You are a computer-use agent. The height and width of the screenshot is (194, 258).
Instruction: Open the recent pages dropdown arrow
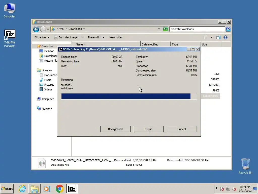click(48, 29)
